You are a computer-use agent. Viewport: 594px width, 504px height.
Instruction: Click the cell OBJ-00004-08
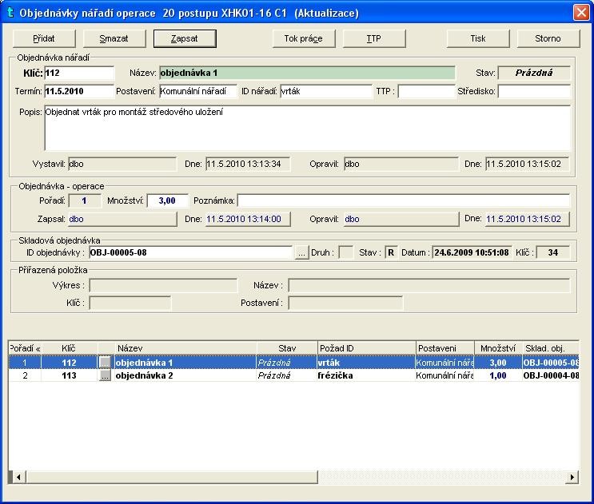[x=551, y=375]
